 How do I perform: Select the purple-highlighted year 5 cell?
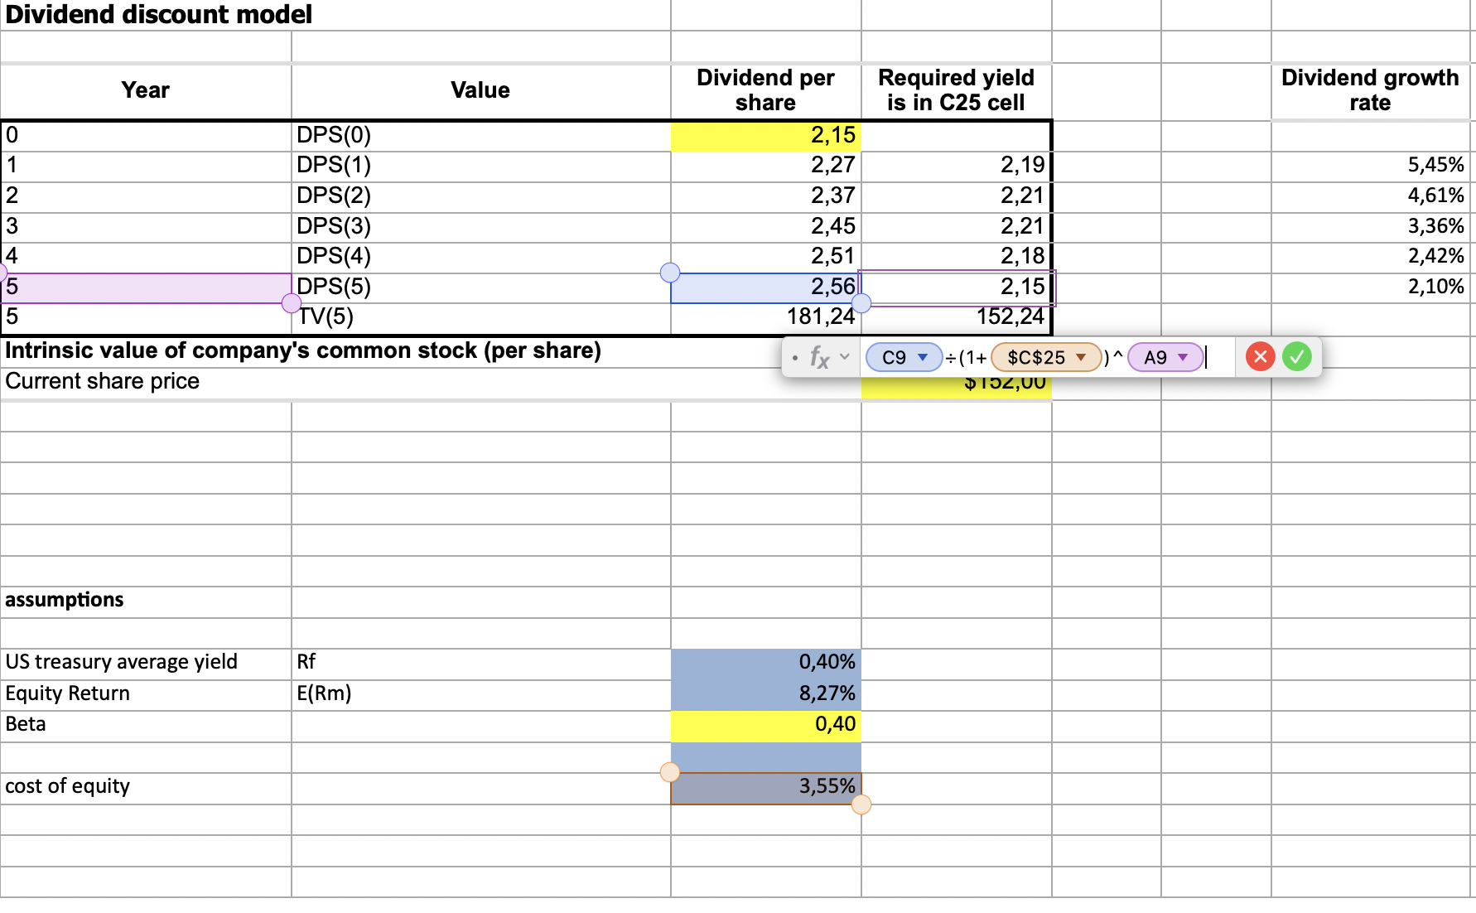(x=146, y=287)
